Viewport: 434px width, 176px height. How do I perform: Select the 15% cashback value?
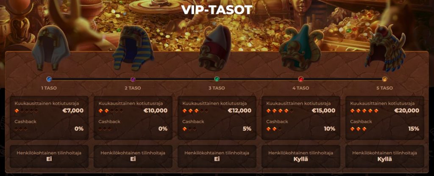(414, 129)
